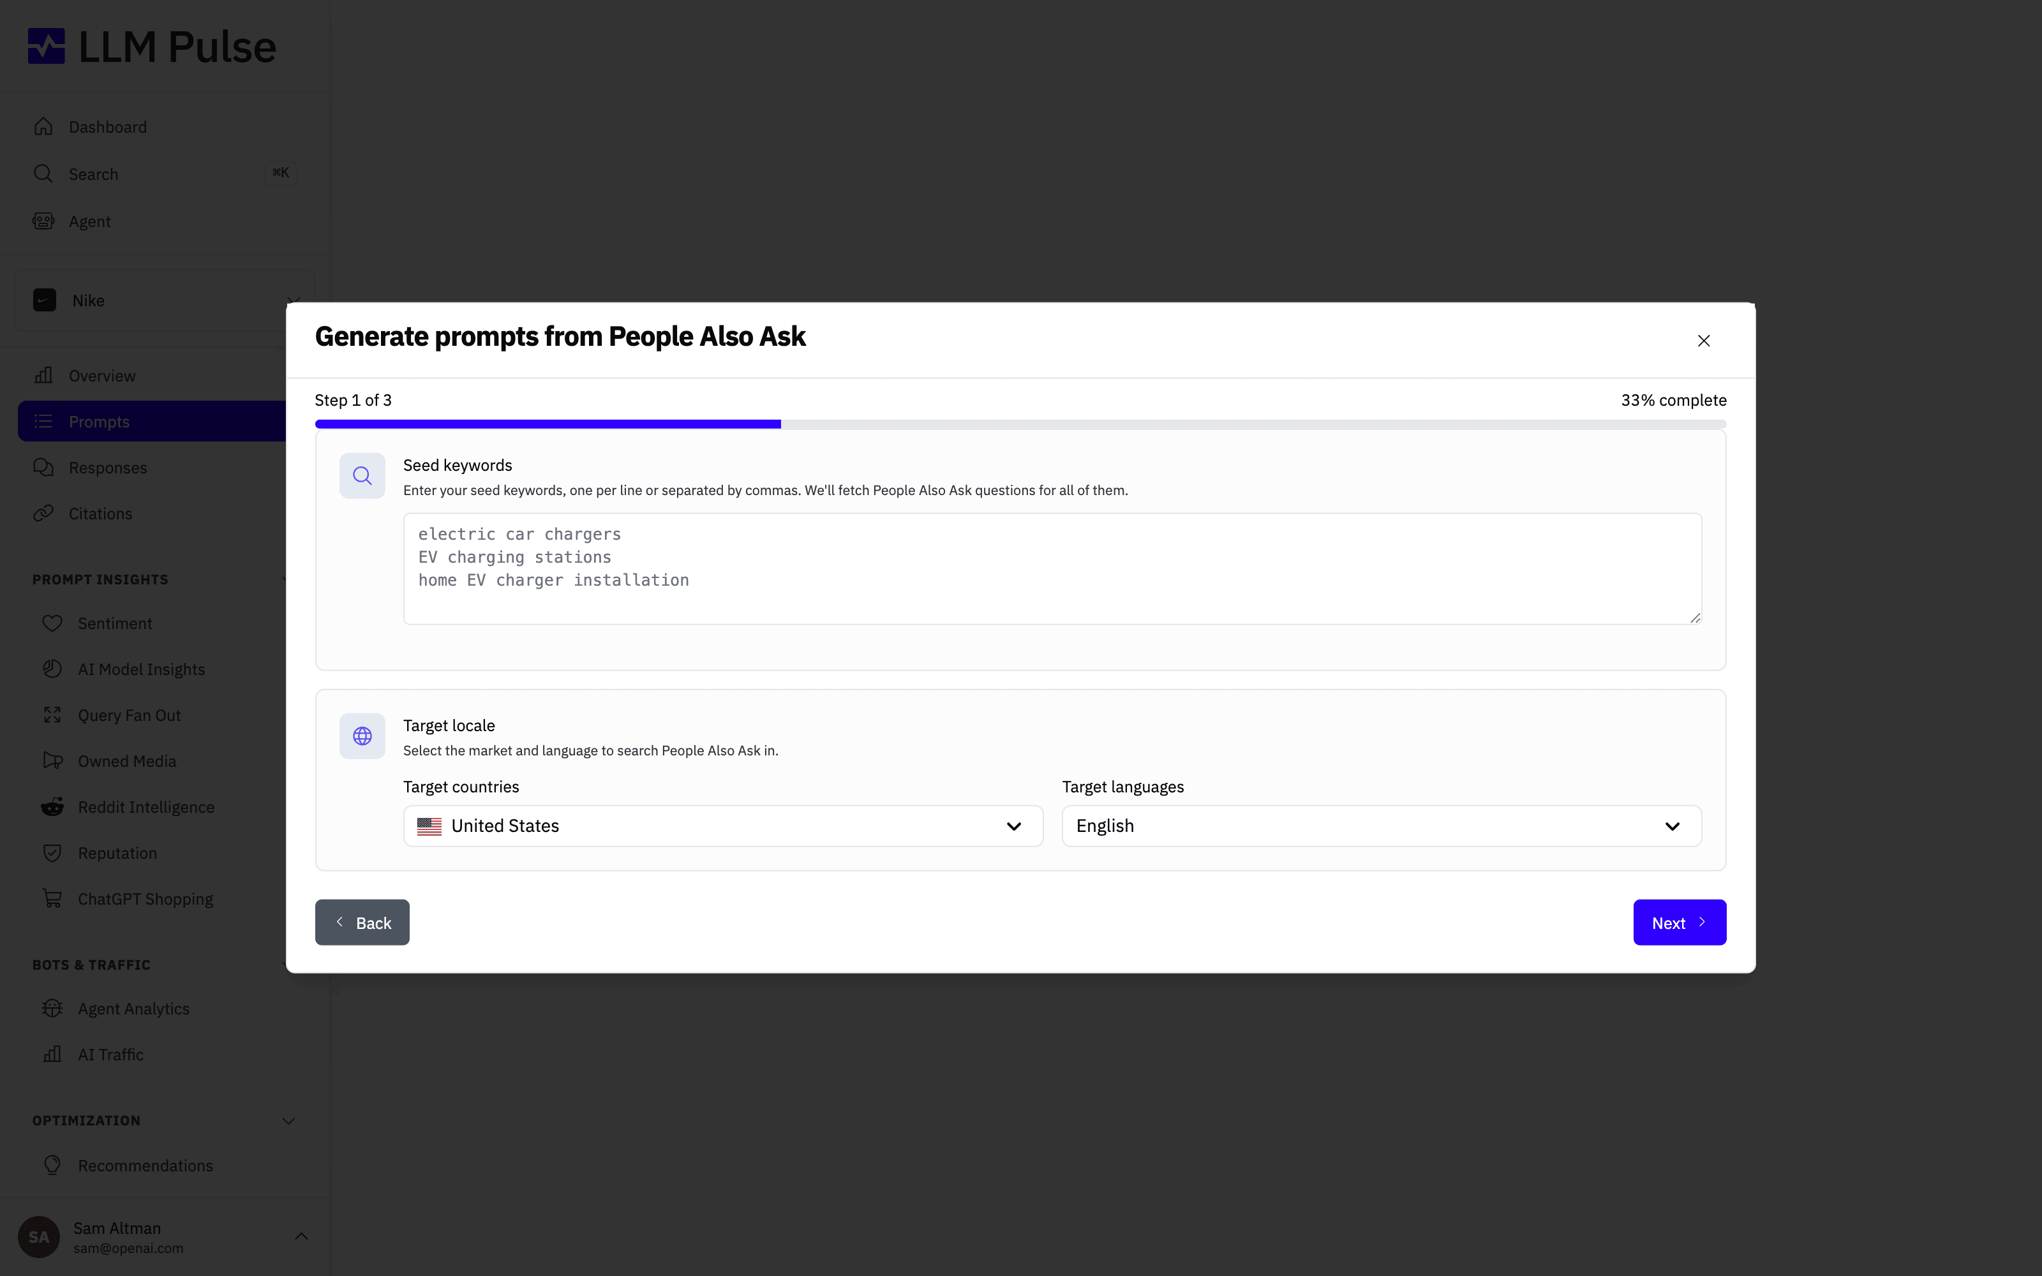
Task: Expand the Sam Altman account menu chevron
Action: 301,1236
